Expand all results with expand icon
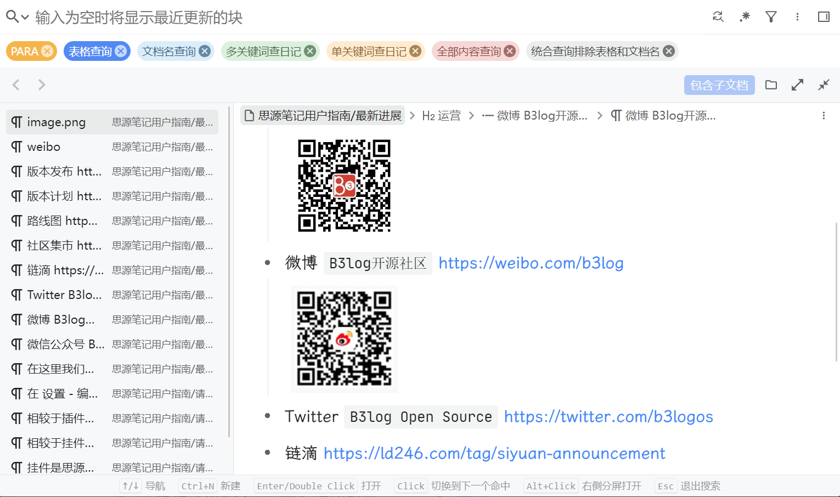The height and width of the screenshot is (497, 840). 797,84
